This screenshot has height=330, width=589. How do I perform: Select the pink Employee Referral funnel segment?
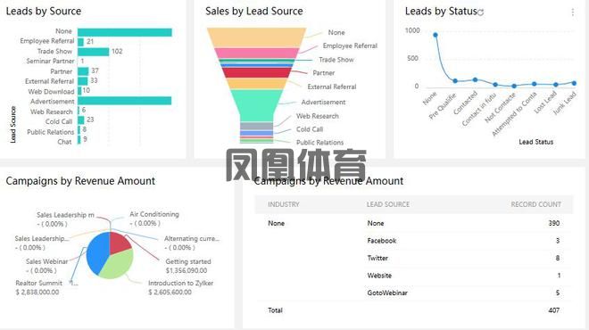(257, 53)
